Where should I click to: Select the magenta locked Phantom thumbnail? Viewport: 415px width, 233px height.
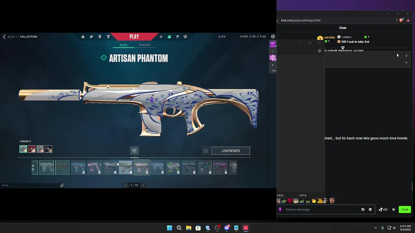click(x=221, y=167)
